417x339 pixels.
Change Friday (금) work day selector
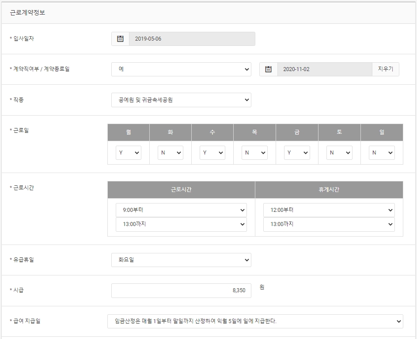point(297,153)
